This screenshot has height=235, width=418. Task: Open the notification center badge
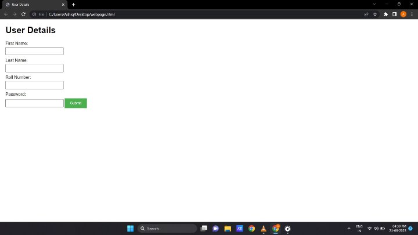tap(410, 229)
